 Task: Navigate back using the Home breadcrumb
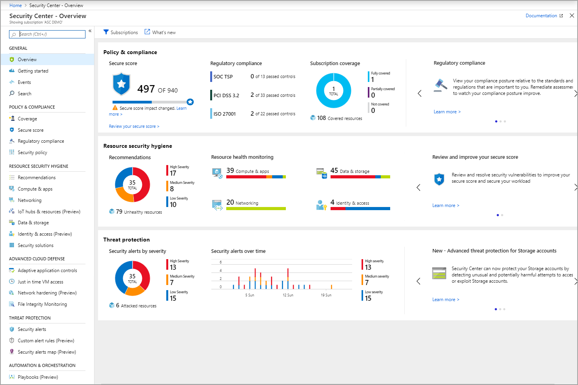pyautogui.click(x=15, y=5)
